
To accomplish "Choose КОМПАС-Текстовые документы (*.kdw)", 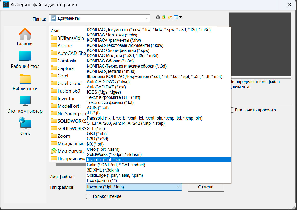I will (158, 45).
